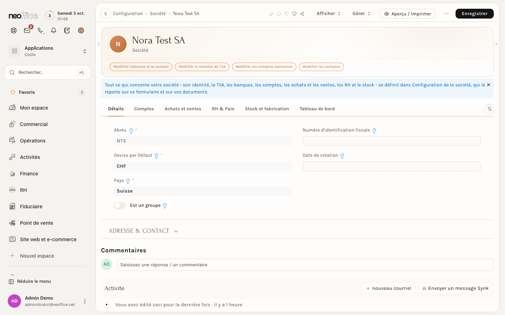This screenshot has width=505, height=315.
Task: Open the Pays field showing Suisse
Action: pos(203,191)
